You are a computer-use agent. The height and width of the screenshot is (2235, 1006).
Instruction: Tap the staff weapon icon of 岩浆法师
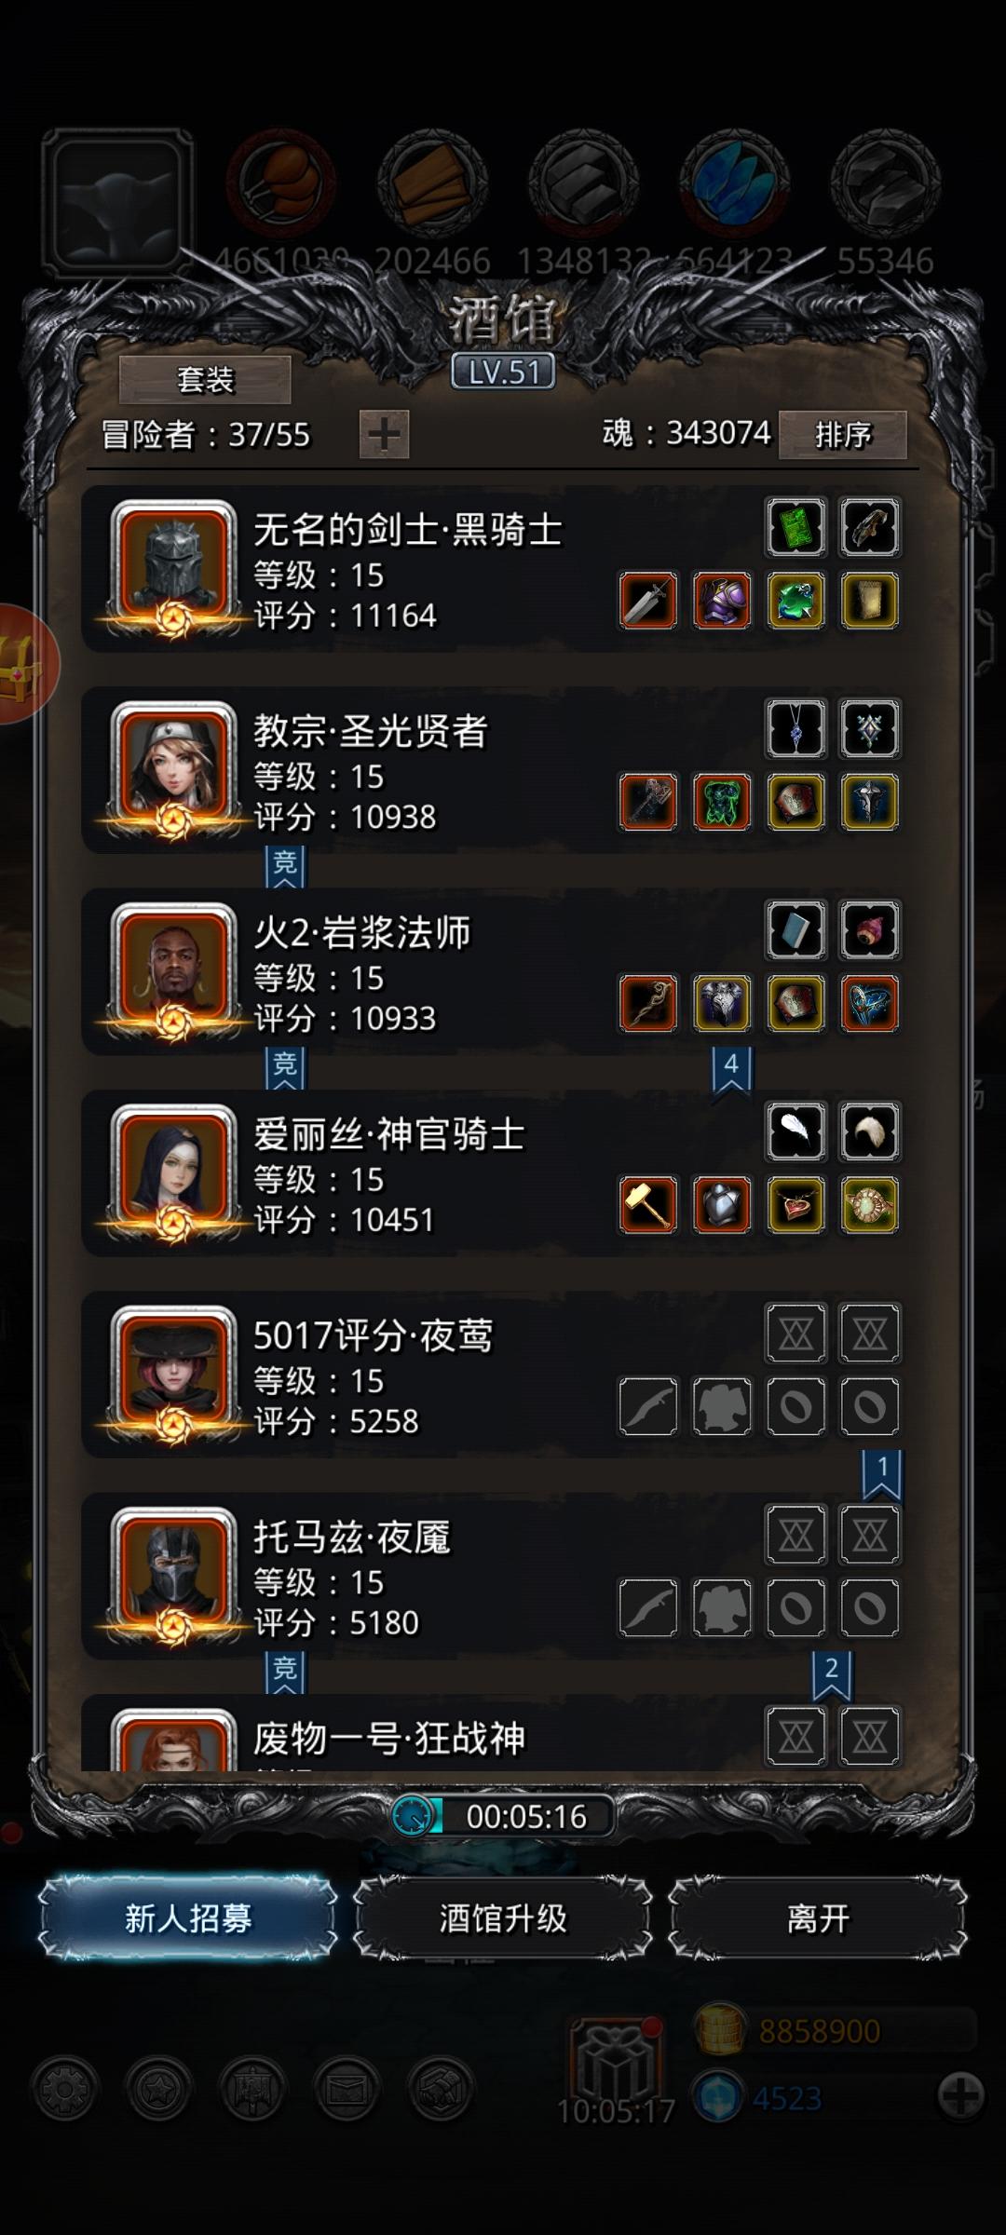coord(648,1004)
